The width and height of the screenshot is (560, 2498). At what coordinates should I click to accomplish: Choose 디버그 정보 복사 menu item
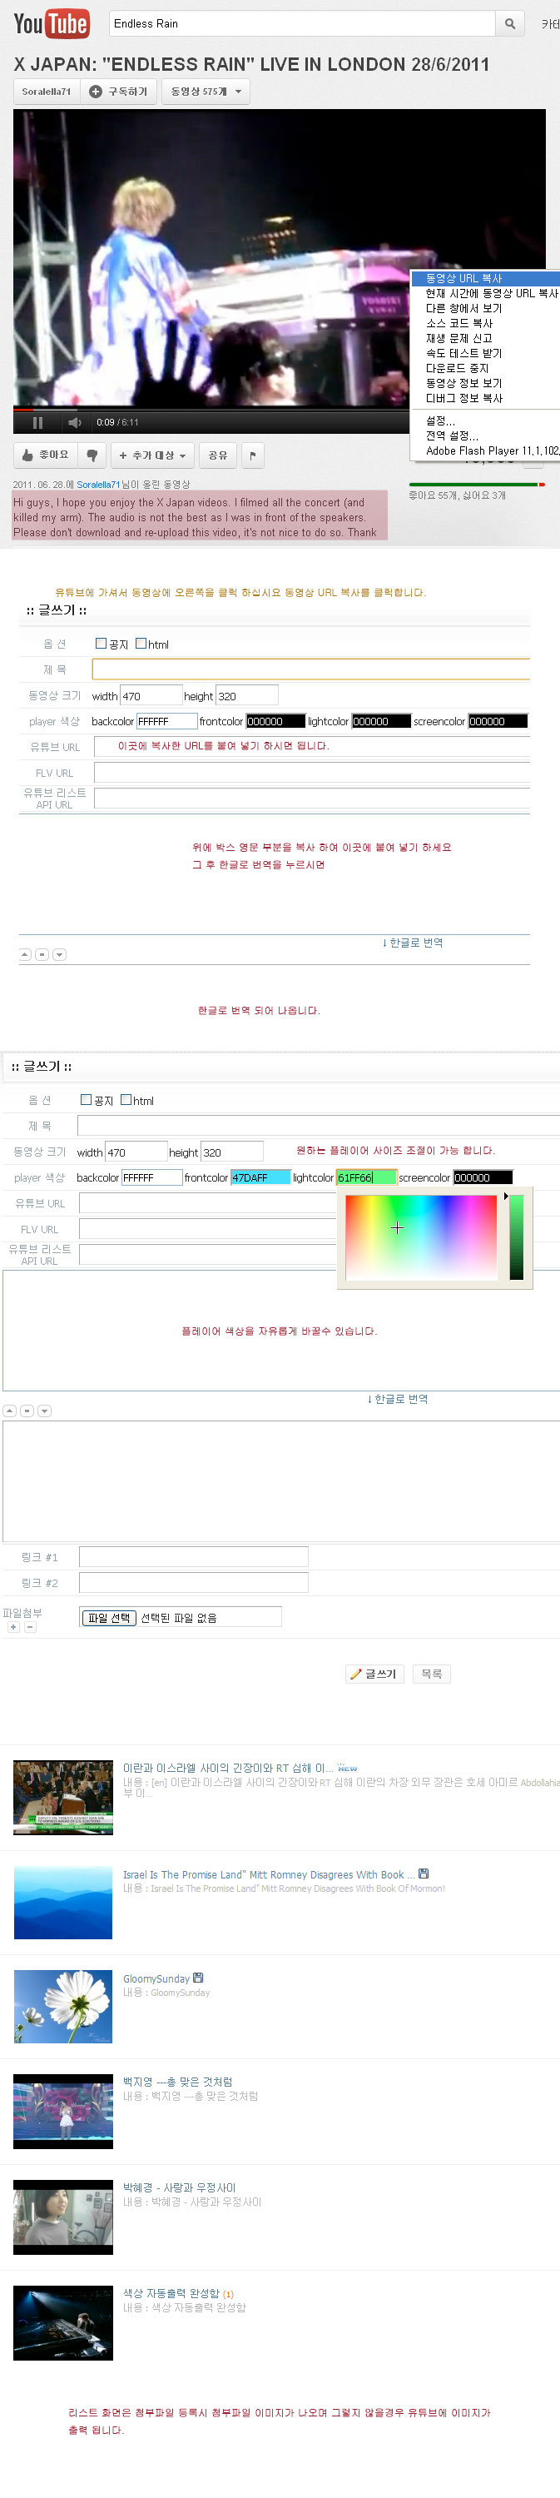[x=485, y=399]
